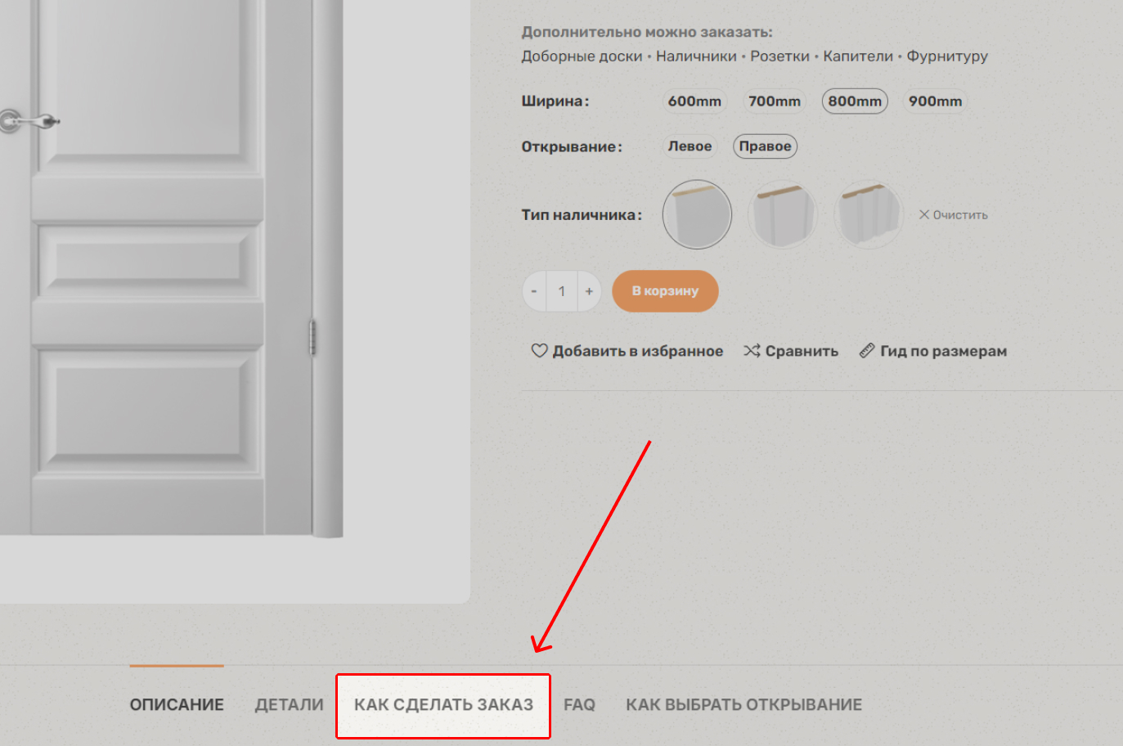Select 900mm width option
The image size is (1123, 746).
tap(935, 101)
